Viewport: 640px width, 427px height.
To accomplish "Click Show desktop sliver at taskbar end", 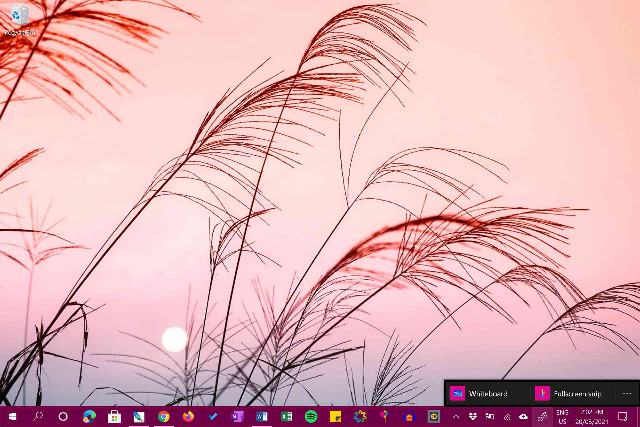I will 638,416.
